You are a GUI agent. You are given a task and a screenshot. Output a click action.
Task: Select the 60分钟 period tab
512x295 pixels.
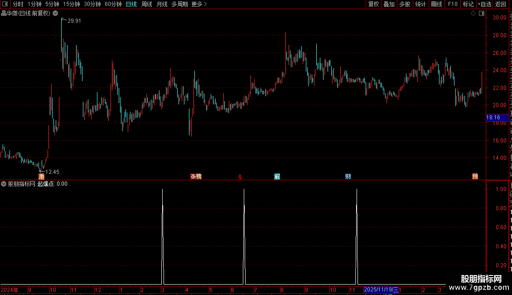113,4
